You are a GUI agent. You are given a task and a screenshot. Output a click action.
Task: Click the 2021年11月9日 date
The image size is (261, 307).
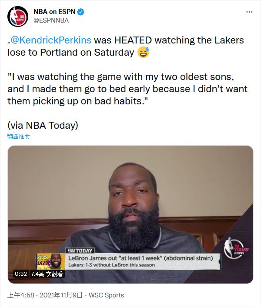[61, 295]
